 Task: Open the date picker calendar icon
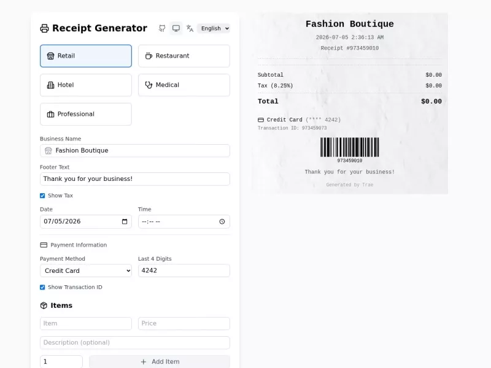pos(125,221)
